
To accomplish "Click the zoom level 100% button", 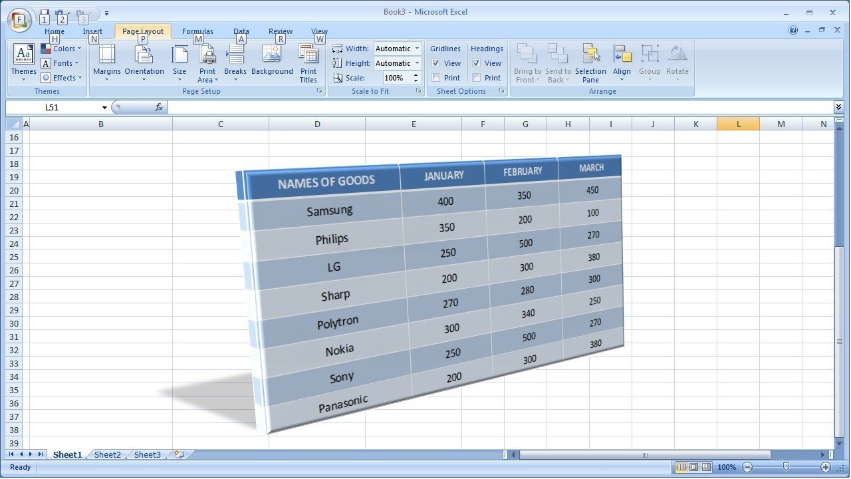I will pyautogui.click(x=727, y=467).
